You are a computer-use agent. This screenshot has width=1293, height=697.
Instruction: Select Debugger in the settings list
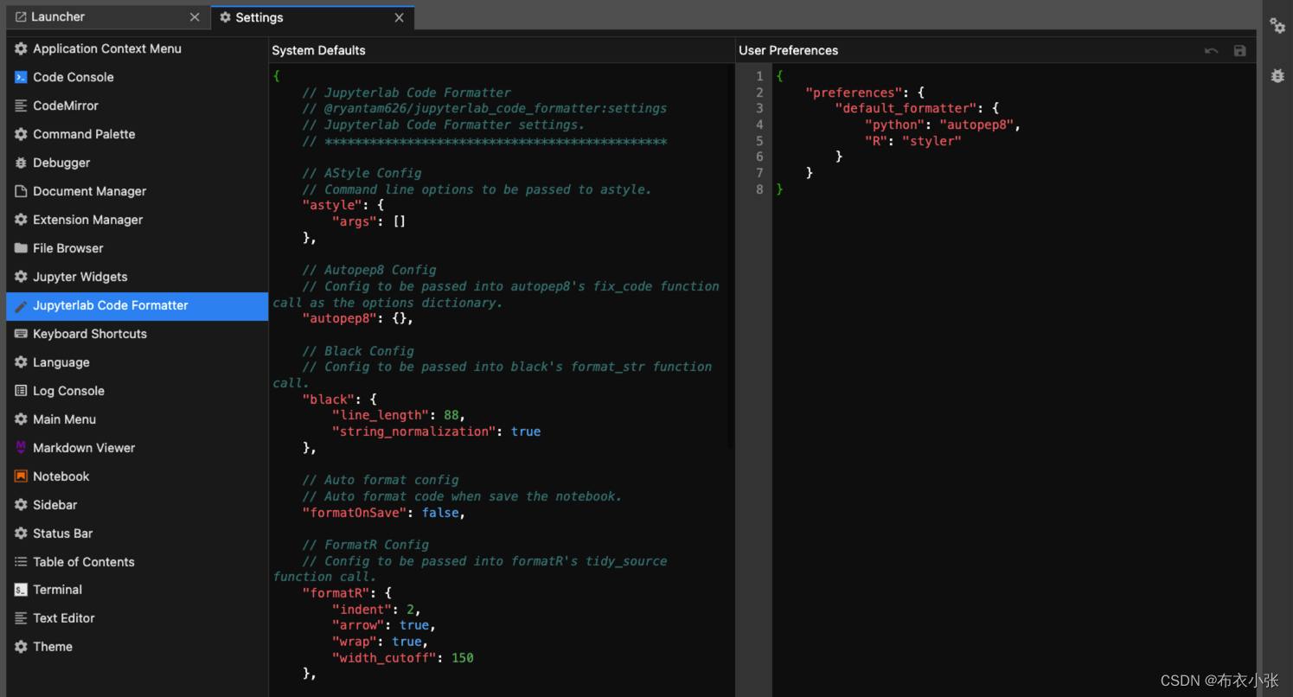[138, 163]
